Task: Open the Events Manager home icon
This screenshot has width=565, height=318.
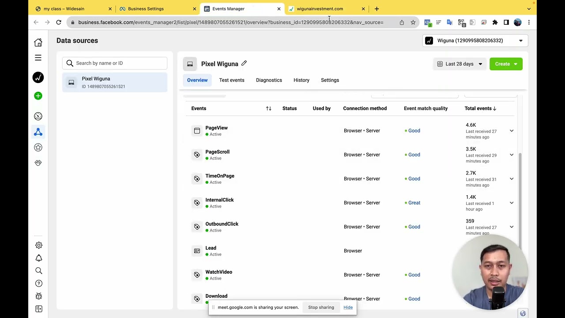Action: [x=38, y=42]
